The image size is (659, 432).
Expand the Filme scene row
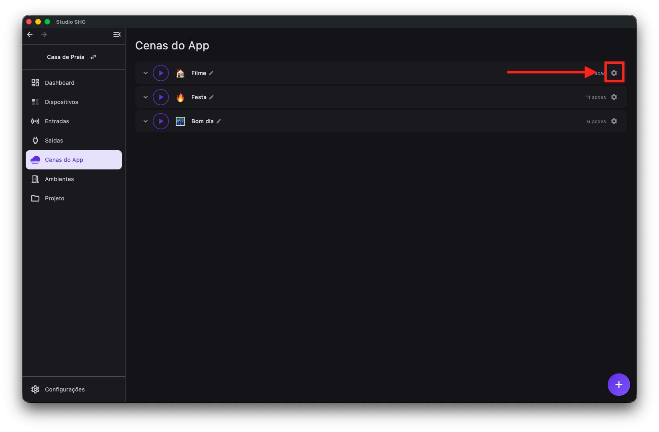coord(146,73)
